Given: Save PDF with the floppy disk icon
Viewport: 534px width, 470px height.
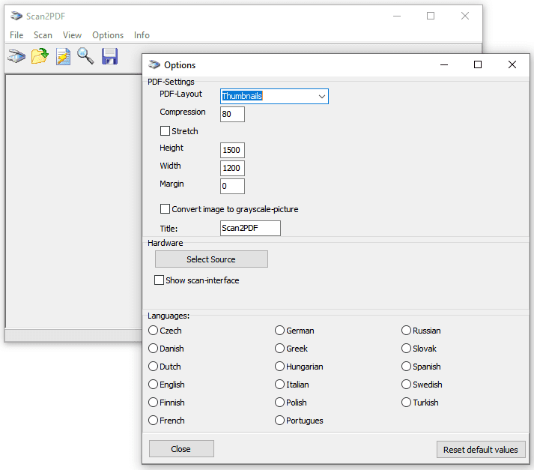Looking at the screenshot, I should coord(109,56).
